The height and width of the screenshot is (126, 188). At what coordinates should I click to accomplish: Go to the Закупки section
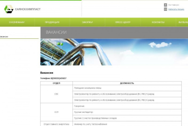tap(87, 22)
